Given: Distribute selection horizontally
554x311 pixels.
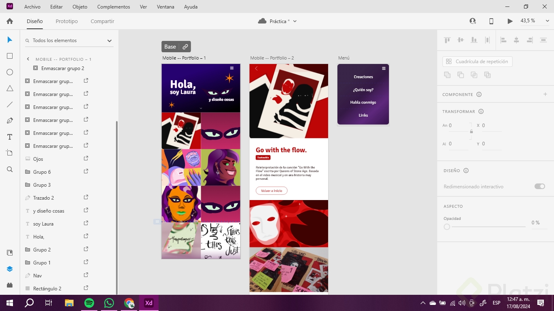Looking at the screenshot, I should [543, 40].
